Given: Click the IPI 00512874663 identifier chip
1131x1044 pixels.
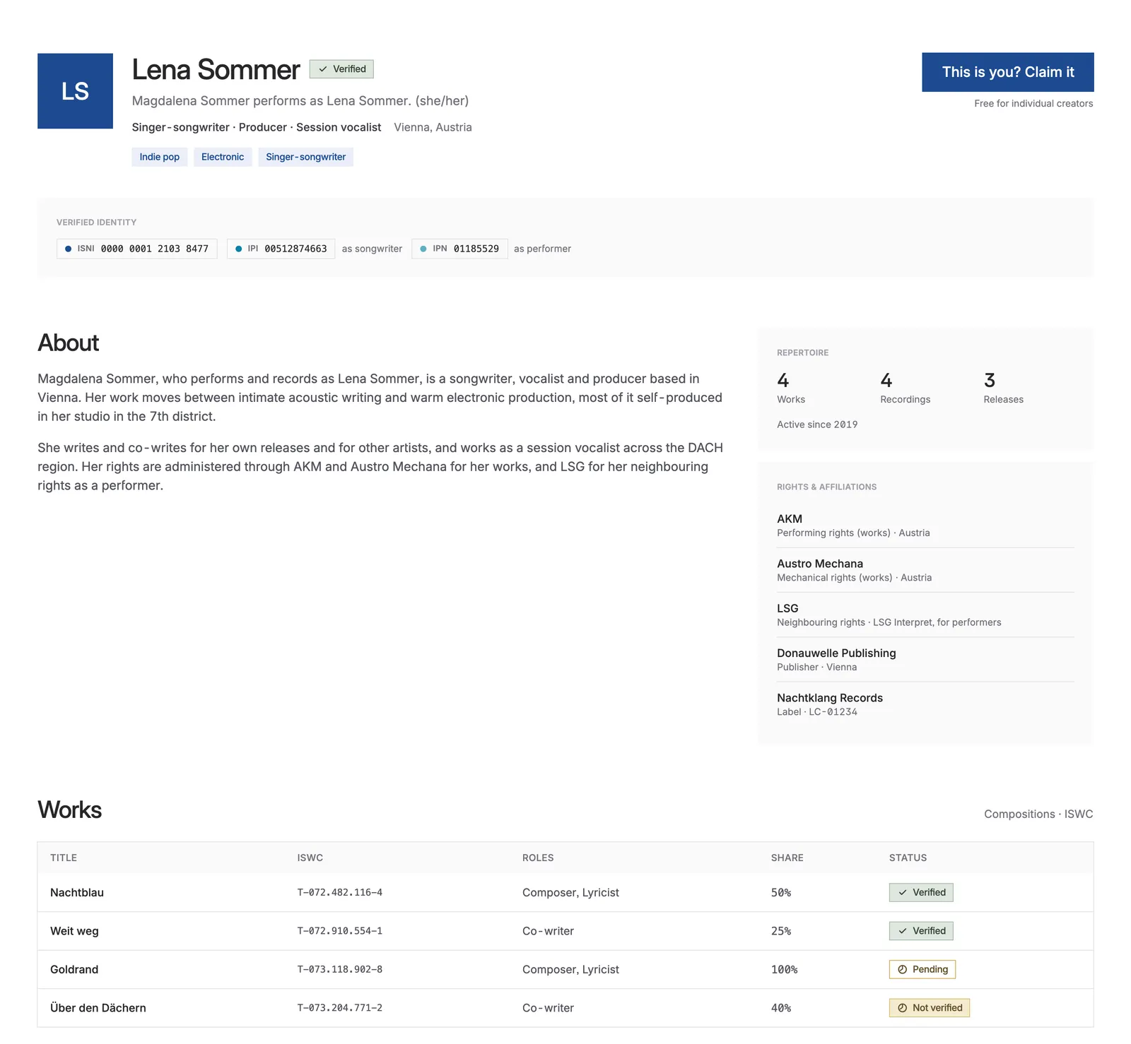Looking at the screenshot, I should (281, 249).
